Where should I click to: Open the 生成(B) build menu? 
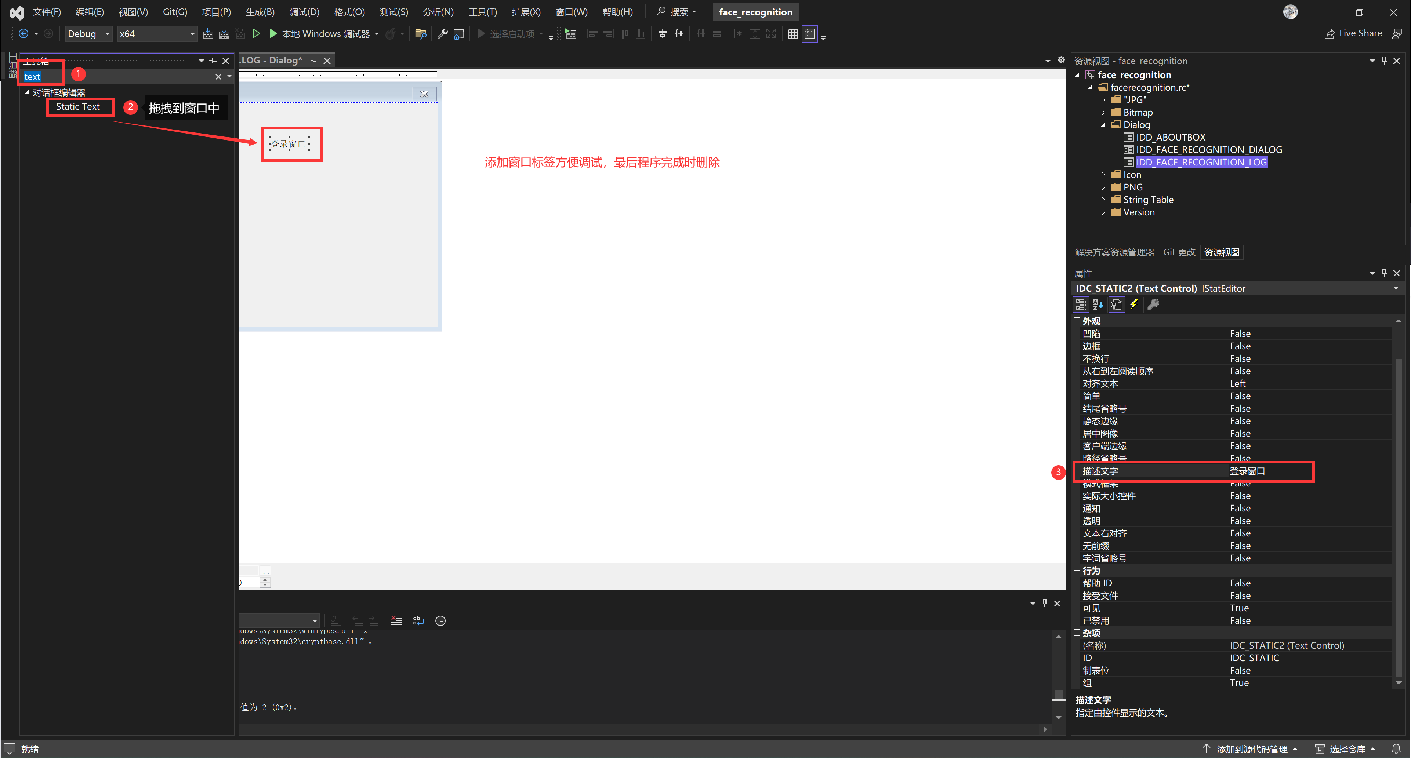(x=260, y=12)
